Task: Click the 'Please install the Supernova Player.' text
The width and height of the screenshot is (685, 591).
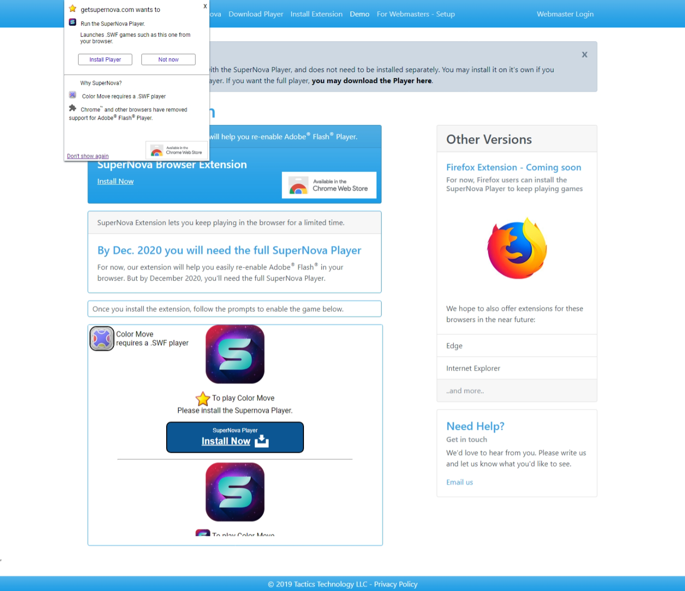Action: click(x=235, y=410)
